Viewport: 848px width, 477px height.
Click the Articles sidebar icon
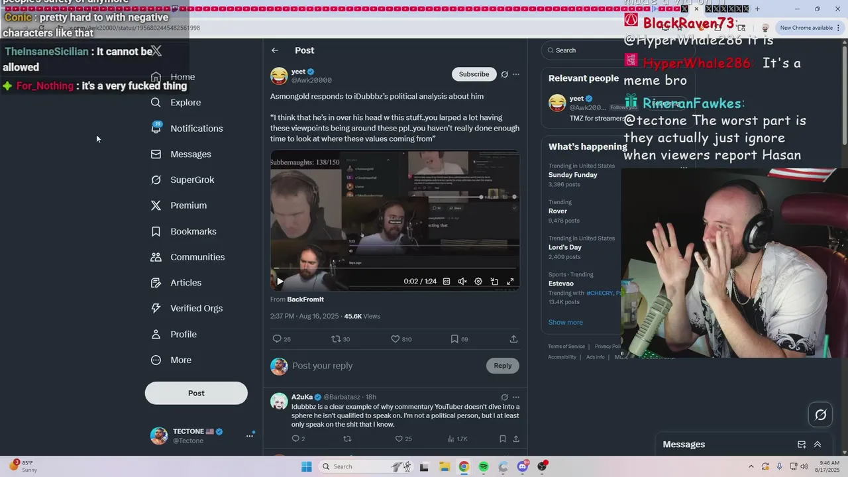(x=156, y=283)
